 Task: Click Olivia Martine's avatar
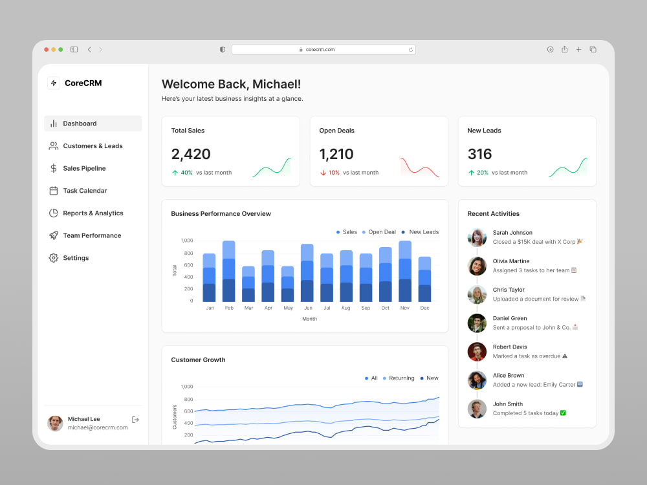(x=477, y=266)
